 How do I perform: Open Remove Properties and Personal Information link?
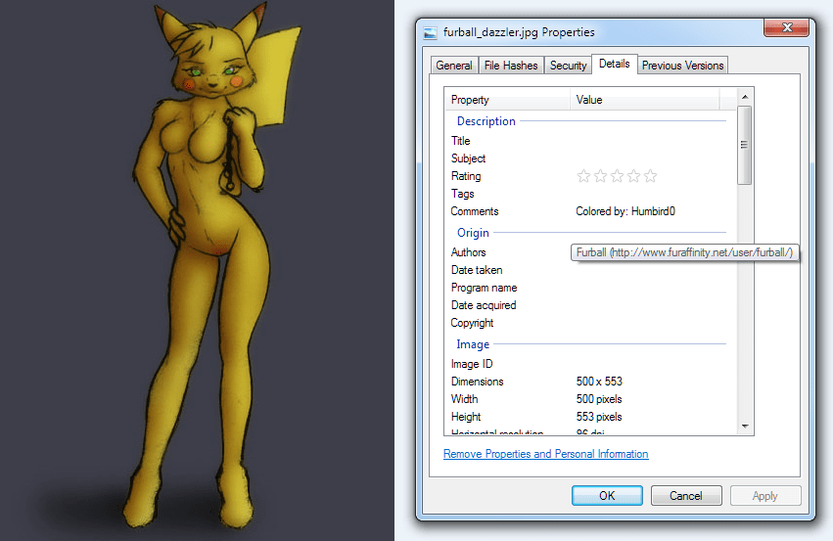click(545, 454)
